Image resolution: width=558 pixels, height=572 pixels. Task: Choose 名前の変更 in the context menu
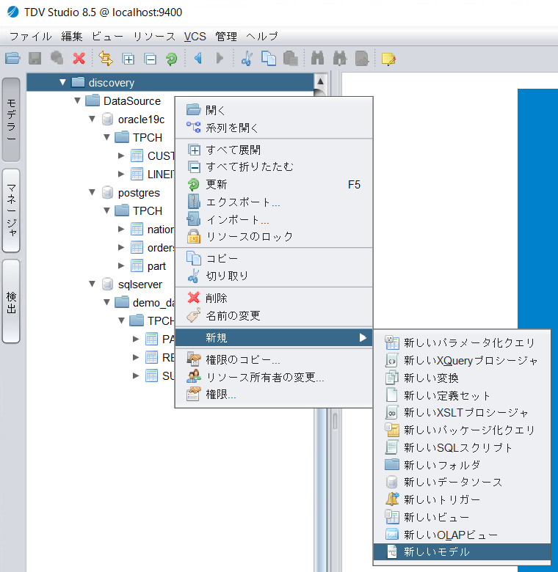274,315
